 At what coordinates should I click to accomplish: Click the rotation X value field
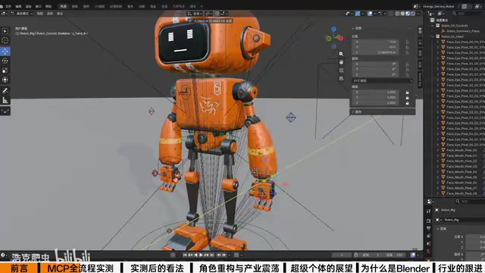(375, 64)
